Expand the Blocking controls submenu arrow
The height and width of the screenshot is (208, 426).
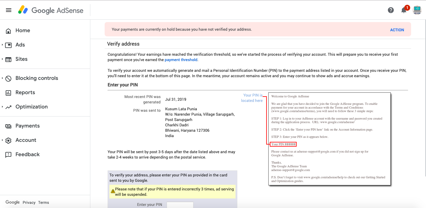tap(2, 78)
